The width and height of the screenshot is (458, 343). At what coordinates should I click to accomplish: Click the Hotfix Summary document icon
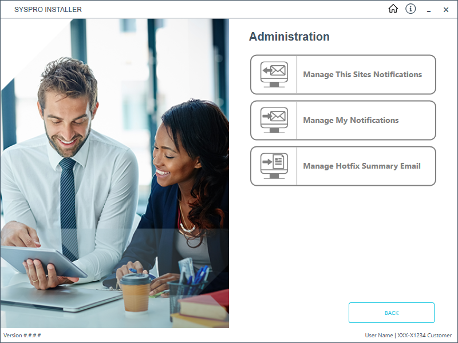274,166
